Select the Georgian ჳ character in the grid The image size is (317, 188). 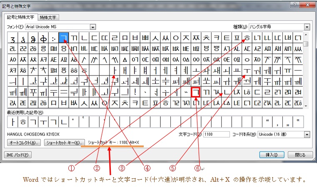12,38
